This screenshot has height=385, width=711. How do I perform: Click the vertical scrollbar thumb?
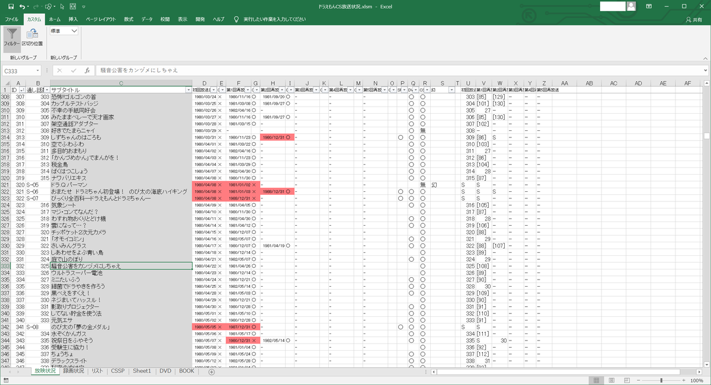(x=707, y=135)
